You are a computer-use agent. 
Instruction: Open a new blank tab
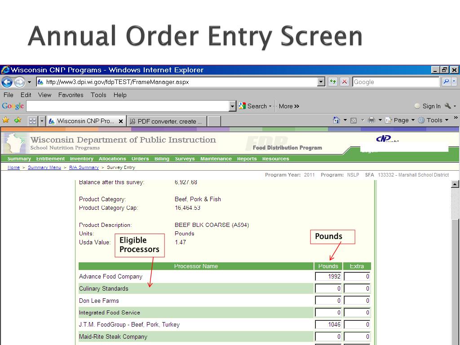coord(214,121)
